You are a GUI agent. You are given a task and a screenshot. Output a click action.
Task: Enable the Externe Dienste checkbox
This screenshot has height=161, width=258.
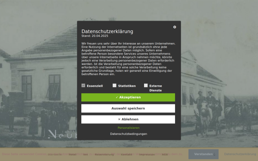click(x=146, y=85)
